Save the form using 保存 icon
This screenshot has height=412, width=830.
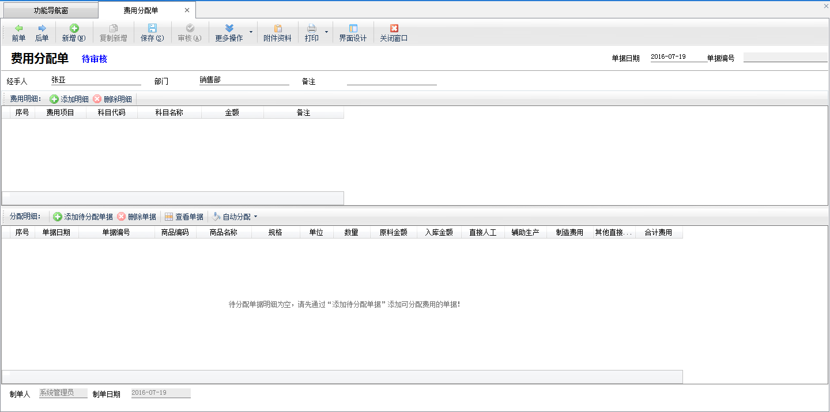(152, 28)
